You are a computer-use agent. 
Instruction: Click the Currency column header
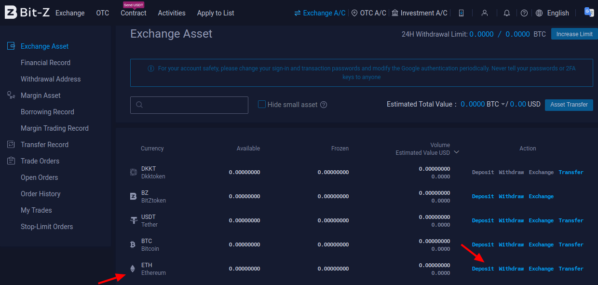tap(152, 149)
